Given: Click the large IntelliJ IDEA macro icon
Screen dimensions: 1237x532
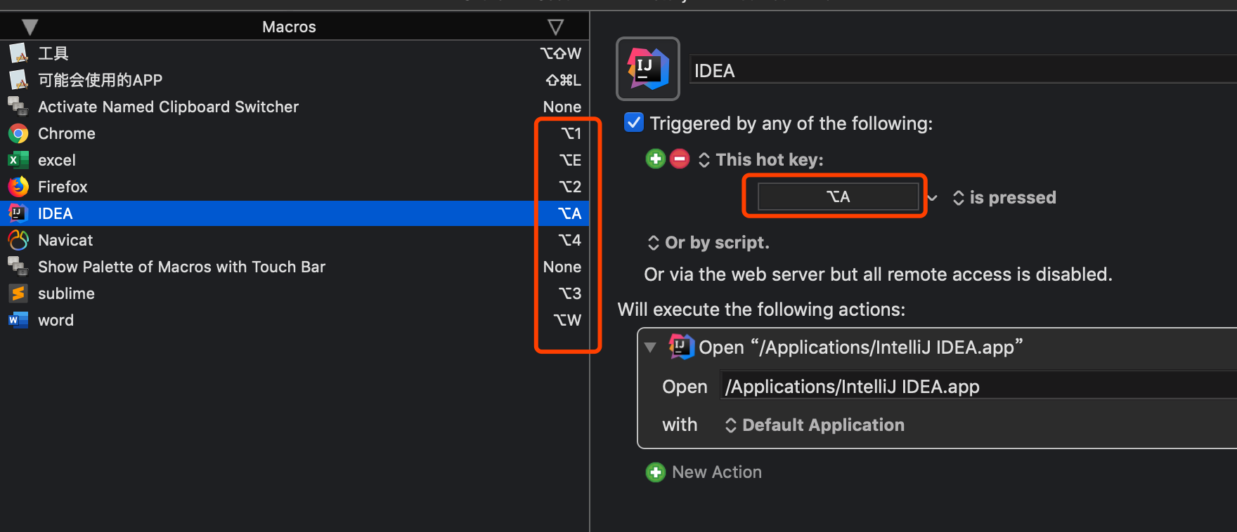Looking at the screenshot, I should coord(648,69).
